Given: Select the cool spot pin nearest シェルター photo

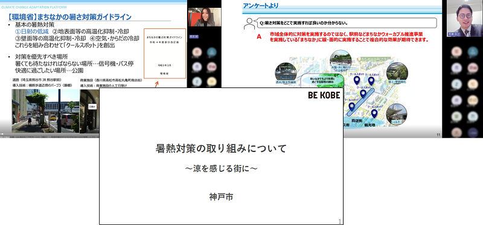Looking at the screenshot, I should (x=374, y=113).
